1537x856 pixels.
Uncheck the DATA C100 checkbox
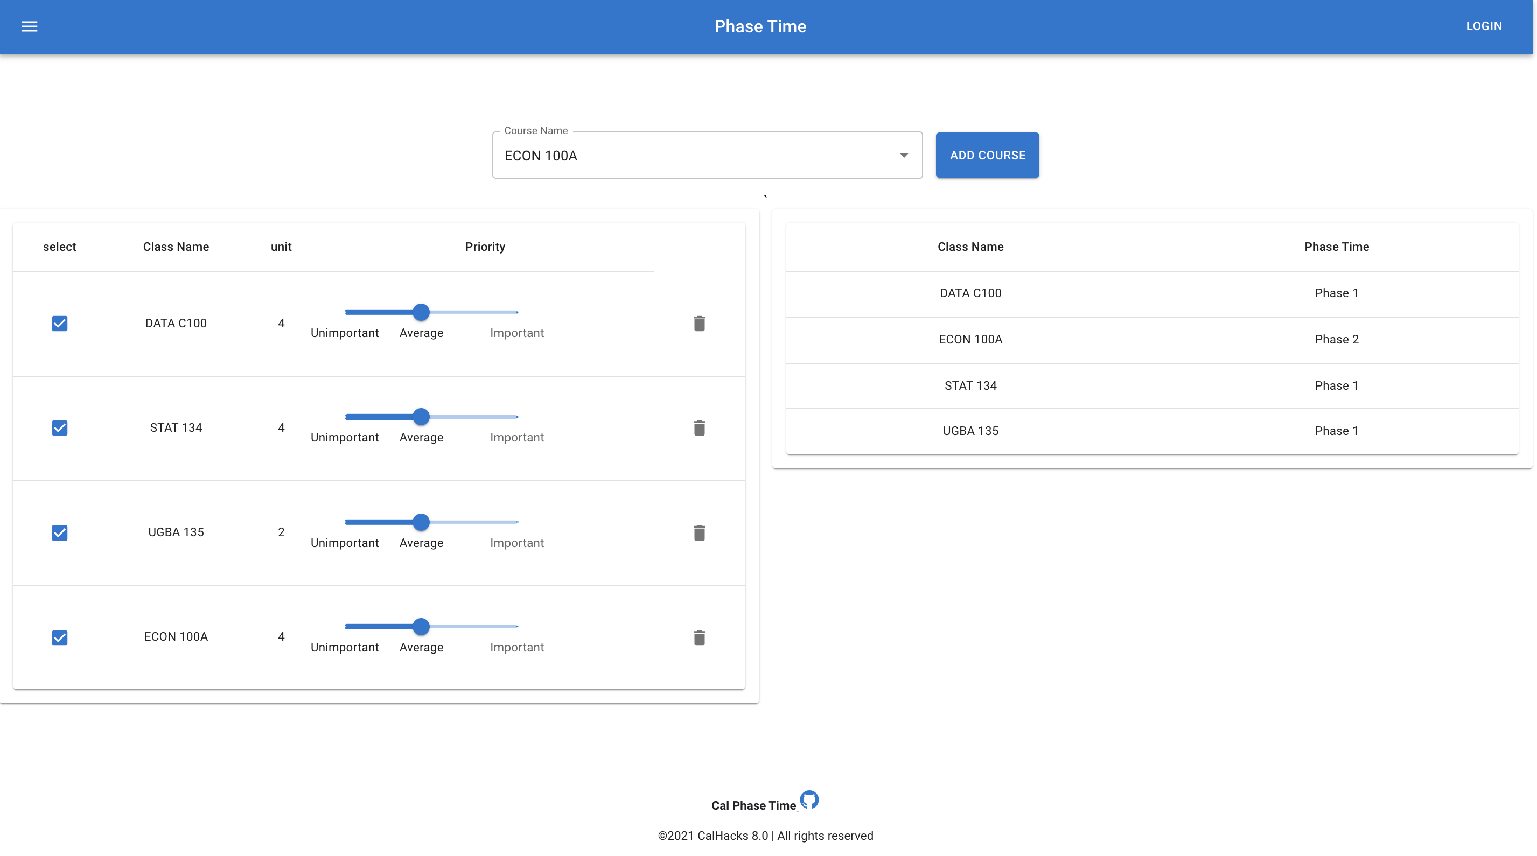[60, 324]
